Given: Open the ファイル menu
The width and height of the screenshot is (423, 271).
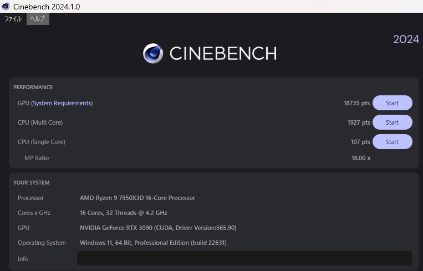Looking at the screenshot, I should (x=13, y=19).
